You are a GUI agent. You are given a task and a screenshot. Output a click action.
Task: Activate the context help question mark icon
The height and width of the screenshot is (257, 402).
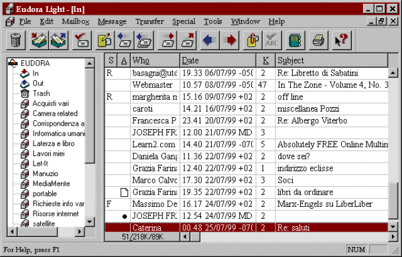[x=342, y=40]
